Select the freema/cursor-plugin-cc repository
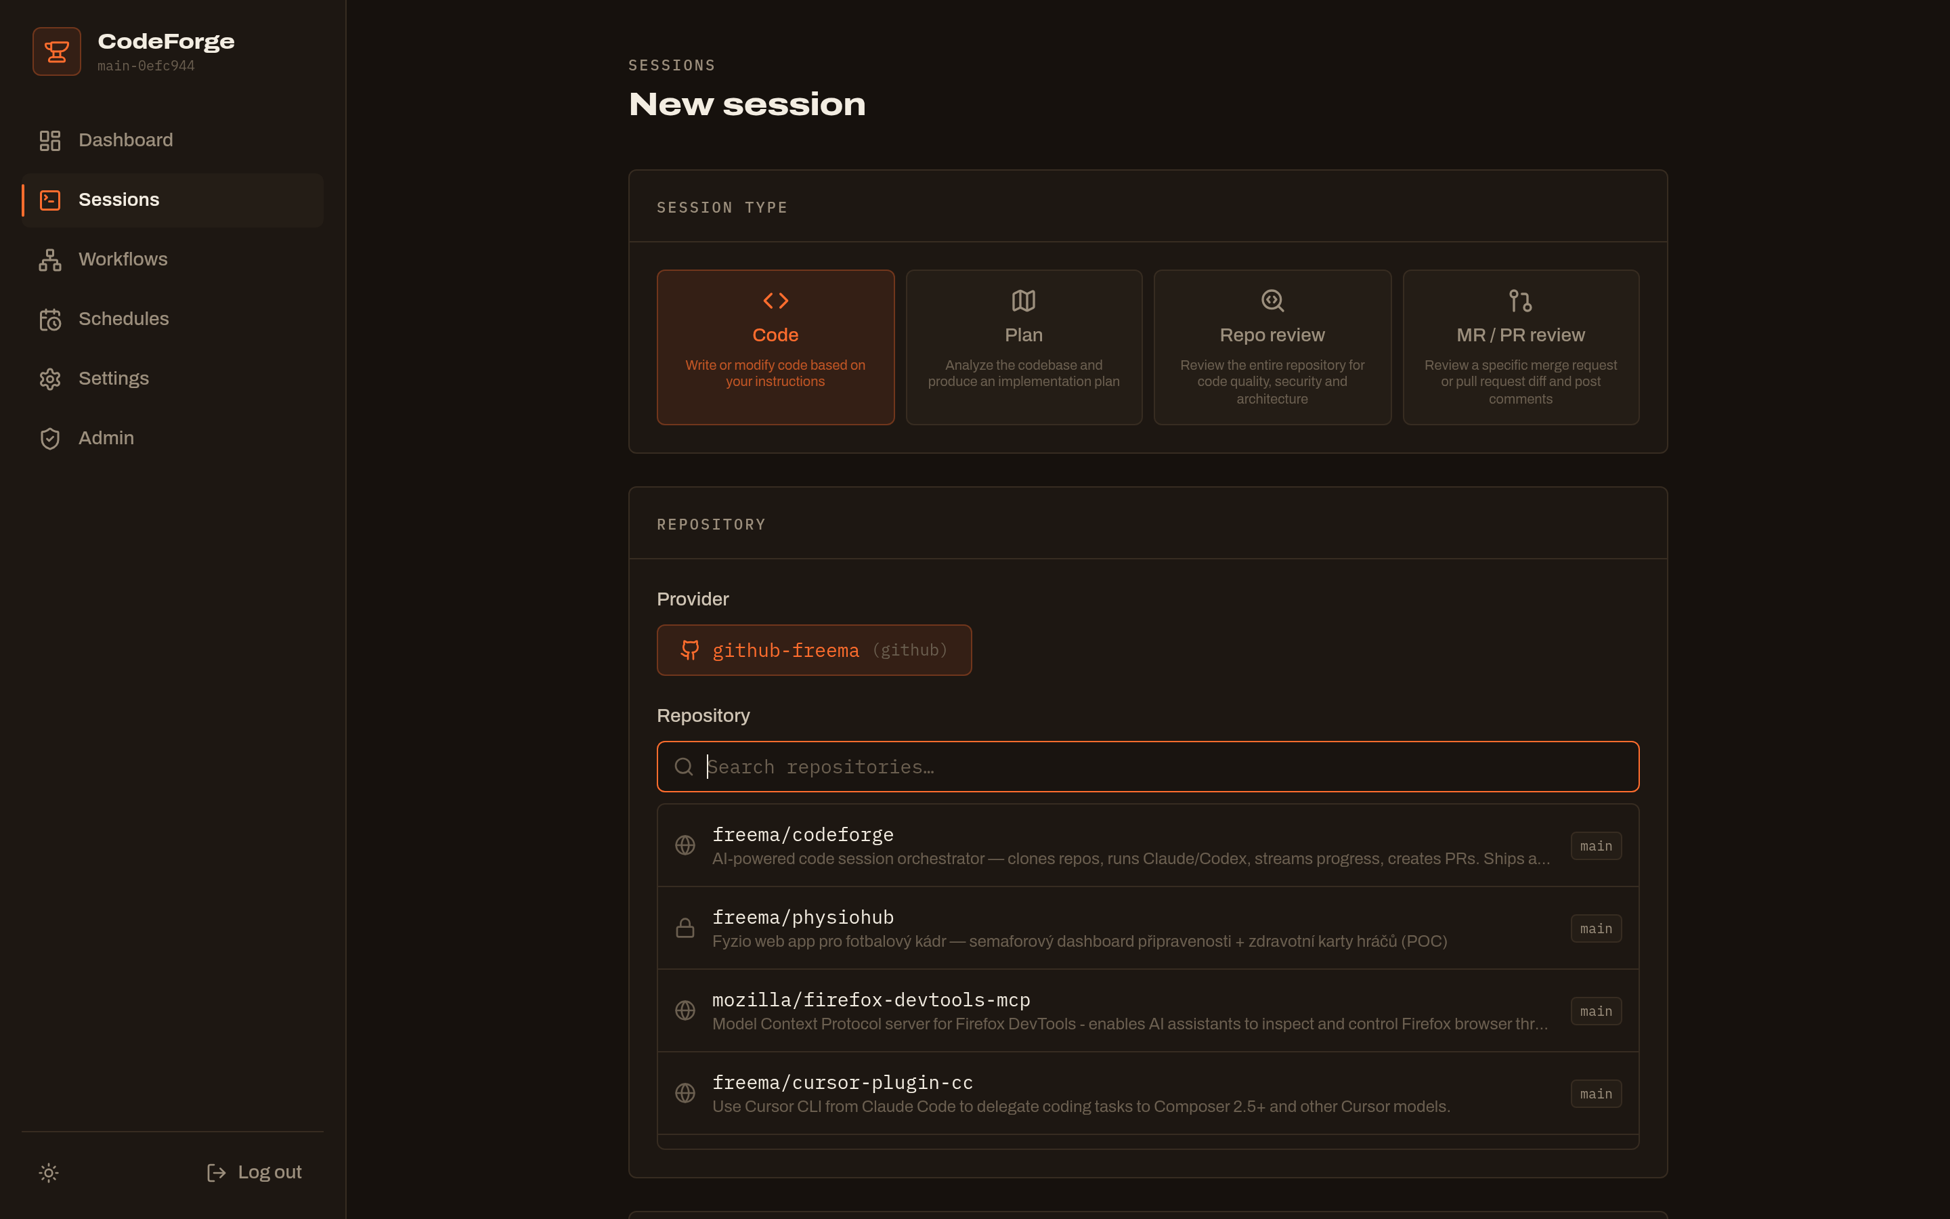This screenshot has height=1219, width=1950. pos(1148,1093)
